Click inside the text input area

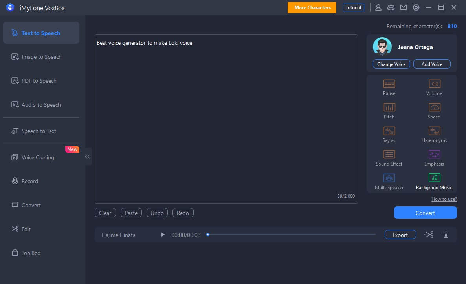226,119
